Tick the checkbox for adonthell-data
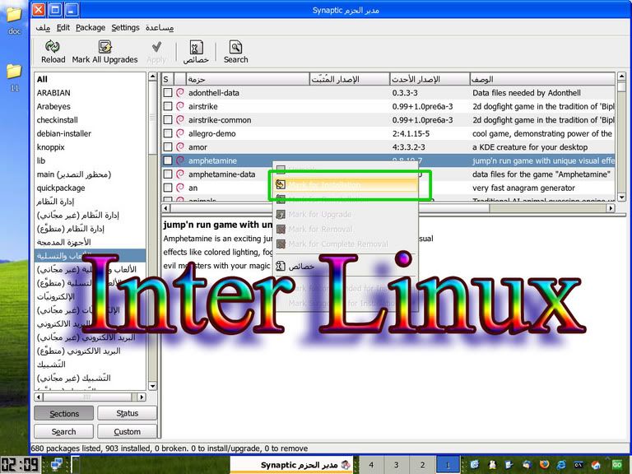The height and width of the screenshot is (474, 632). coord(168,93)
